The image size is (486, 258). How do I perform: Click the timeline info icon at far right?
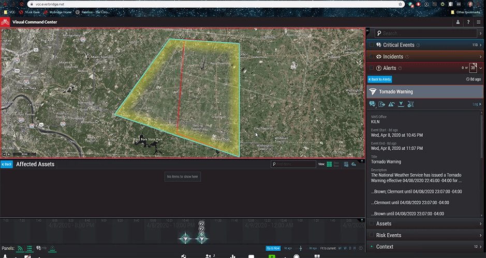360,248
